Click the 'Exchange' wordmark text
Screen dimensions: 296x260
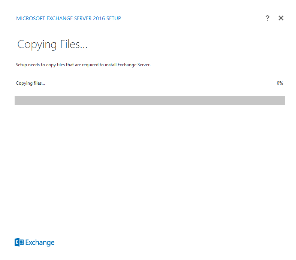click(x=40, y=243)
